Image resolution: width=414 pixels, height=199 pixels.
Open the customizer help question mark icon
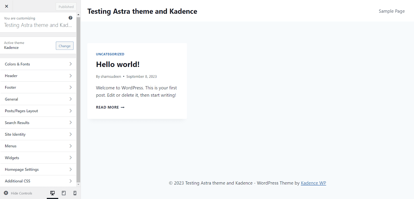70,18
